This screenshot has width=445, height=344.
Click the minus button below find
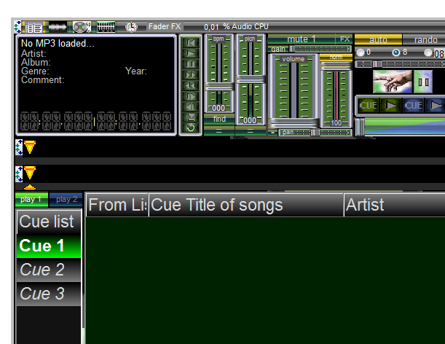point(219,131)
